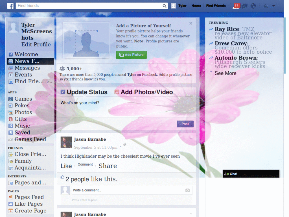Image resolution: width=289 pixels, height=217 pixels.
Task: Click 2 people like this
Action: pyautogui.click(x=91, y=179)
